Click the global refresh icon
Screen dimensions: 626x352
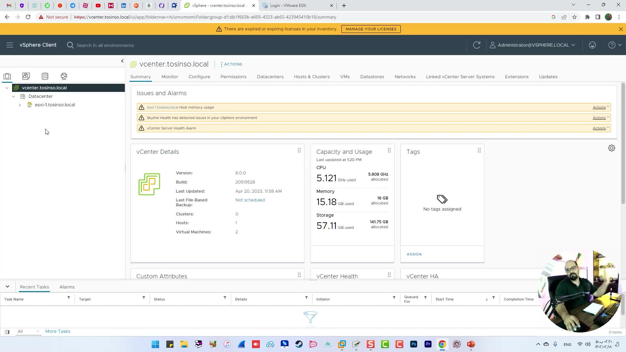(477, 45)
